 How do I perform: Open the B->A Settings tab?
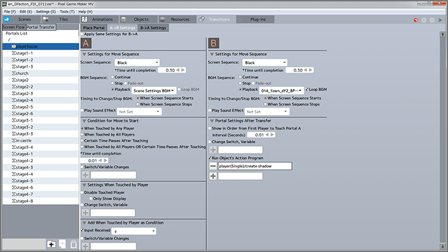(x=153, y=27)
